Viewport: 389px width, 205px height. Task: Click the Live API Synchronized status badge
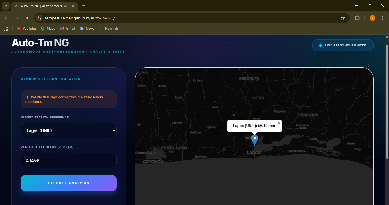click(x=343, y=45)
